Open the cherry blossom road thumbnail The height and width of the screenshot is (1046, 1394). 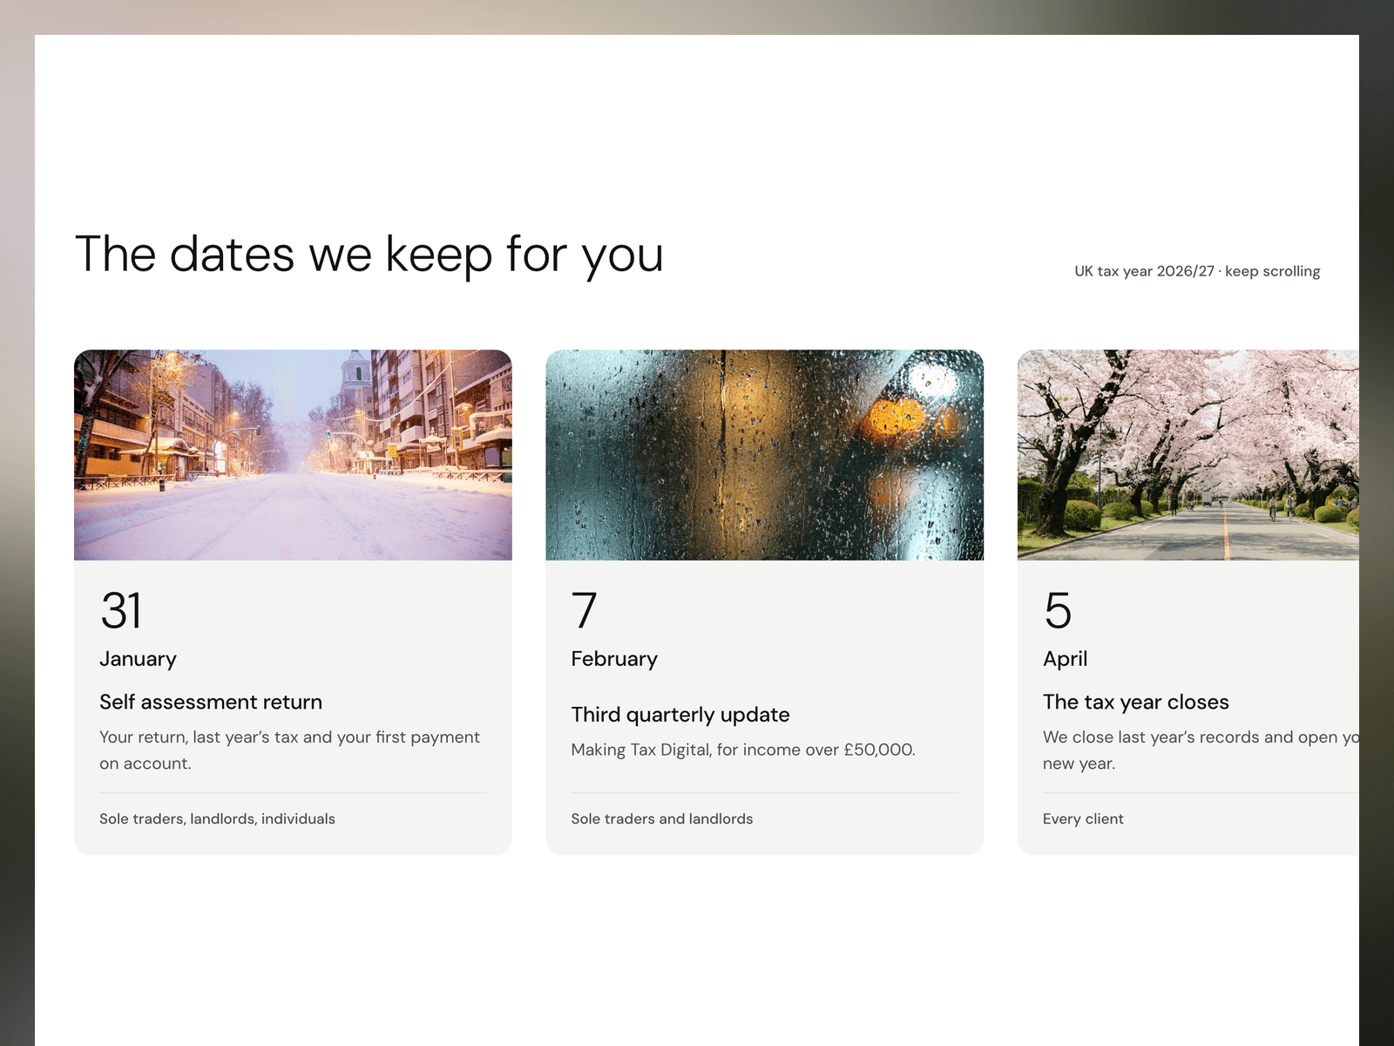pos(1188,455)
